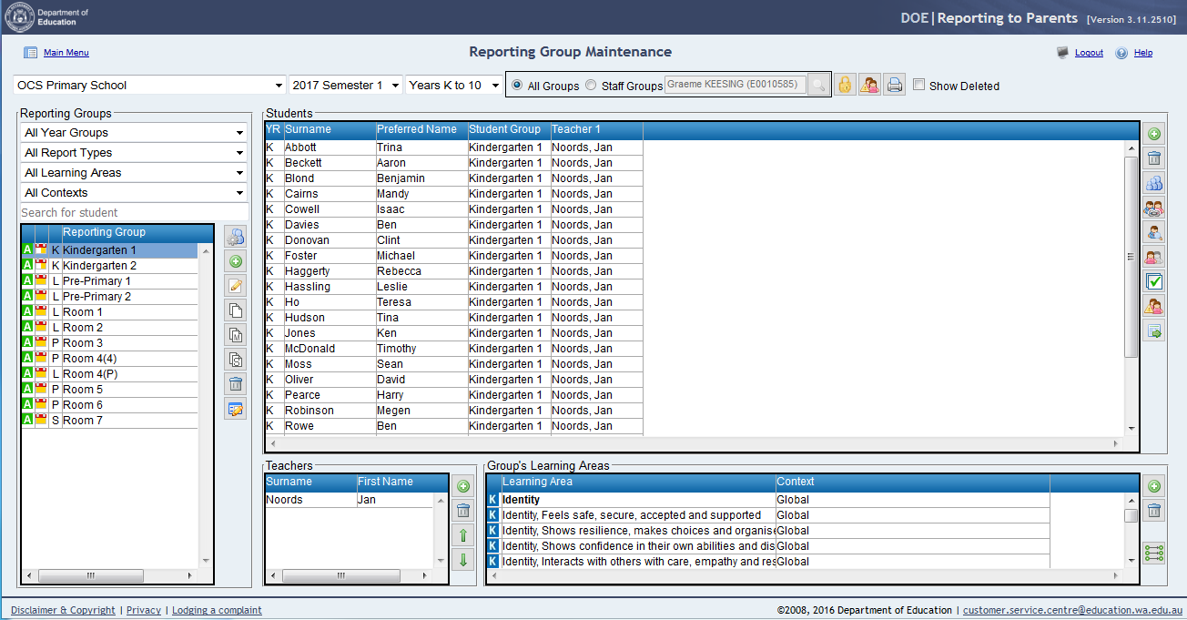Click the padlock icon in top toolbar
The height and width of the screenshot is (620, 1187).
click(x=846, y=85)
